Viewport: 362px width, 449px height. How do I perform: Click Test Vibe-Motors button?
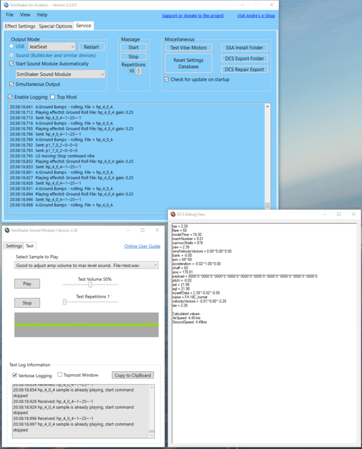click(x=188, y=47)
